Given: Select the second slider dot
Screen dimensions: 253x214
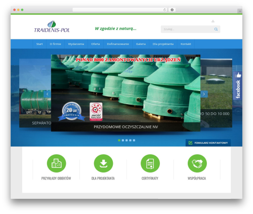Looking at the screenshot, I should pyautogui.click(x=123, y=140).
